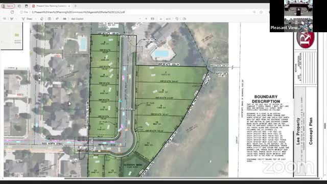Open the Read aloud tool
The image size is (327, 184).
pos(57,19)
